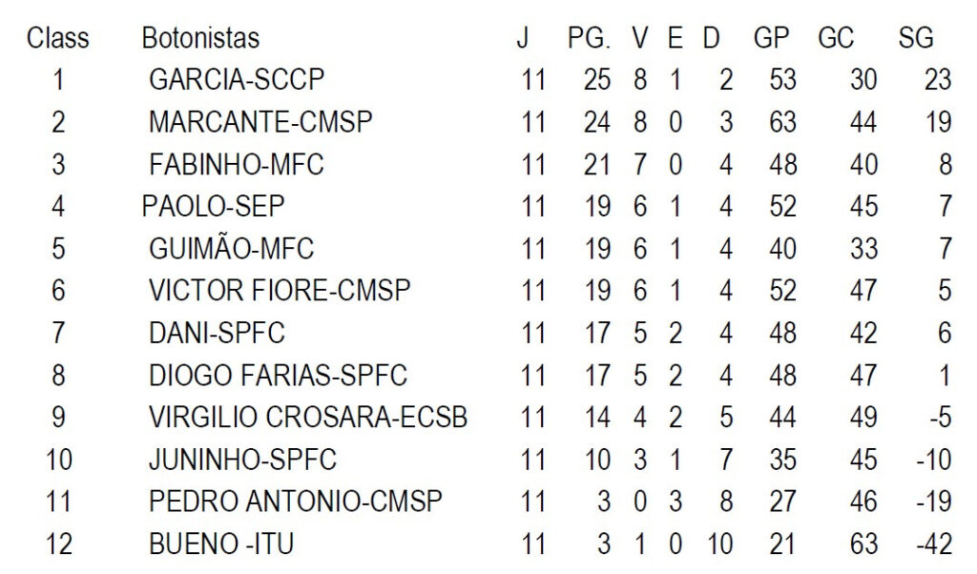Click the BUENO -ITU entry
The width and height of the screenshot is (977, 574).
tap(220, 545)
